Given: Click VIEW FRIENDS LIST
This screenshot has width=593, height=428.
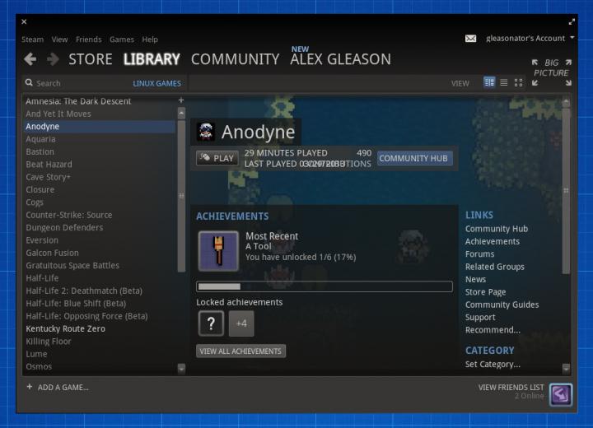Looking at the screenshot, I should 511,387.
